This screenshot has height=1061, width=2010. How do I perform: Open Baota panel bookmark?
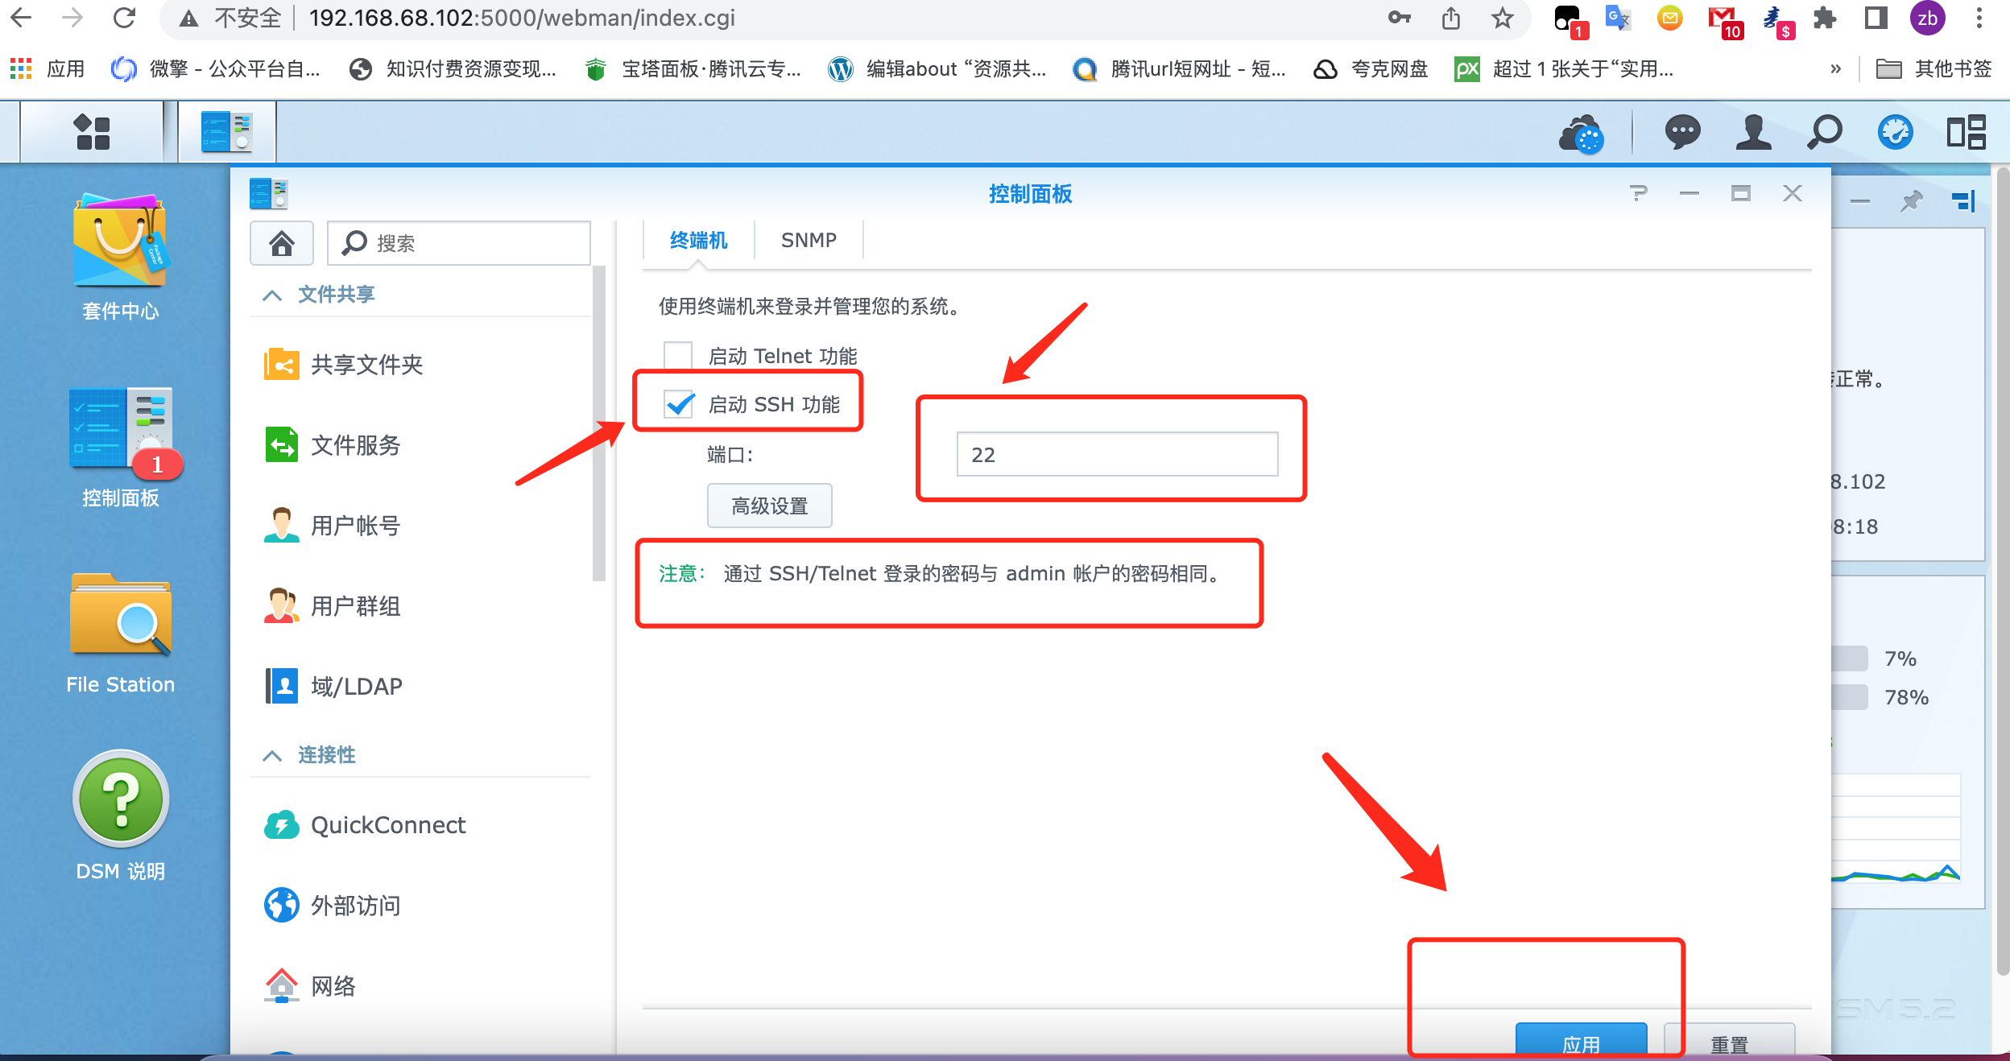pyautogui.click(x=693, y=69)
